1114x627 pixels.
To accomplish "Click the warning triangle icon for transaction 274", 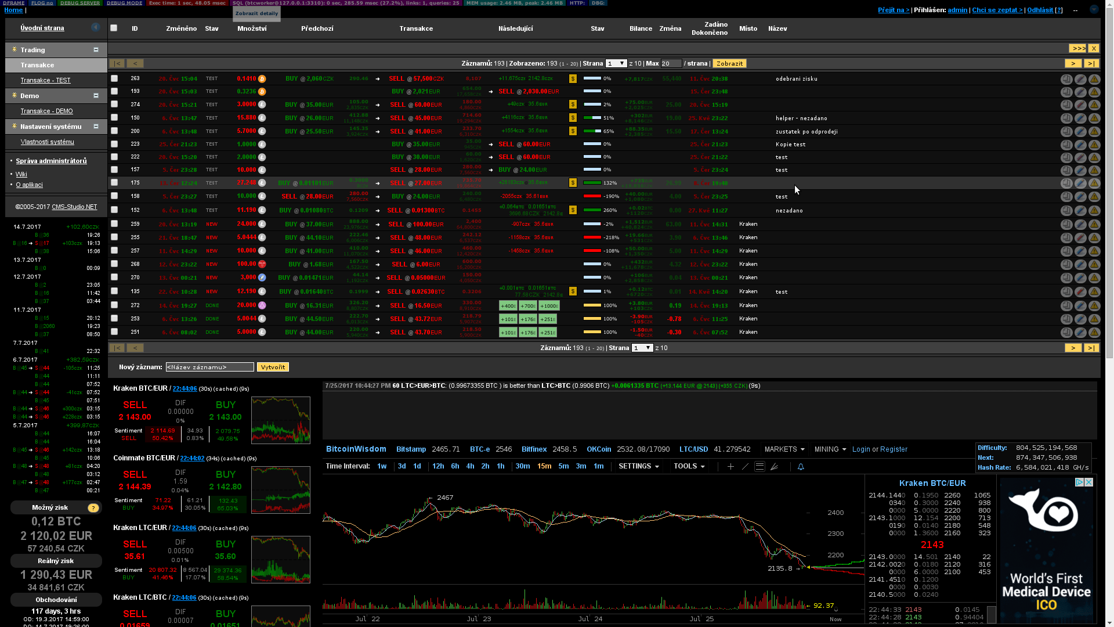I will [1094, 105].
